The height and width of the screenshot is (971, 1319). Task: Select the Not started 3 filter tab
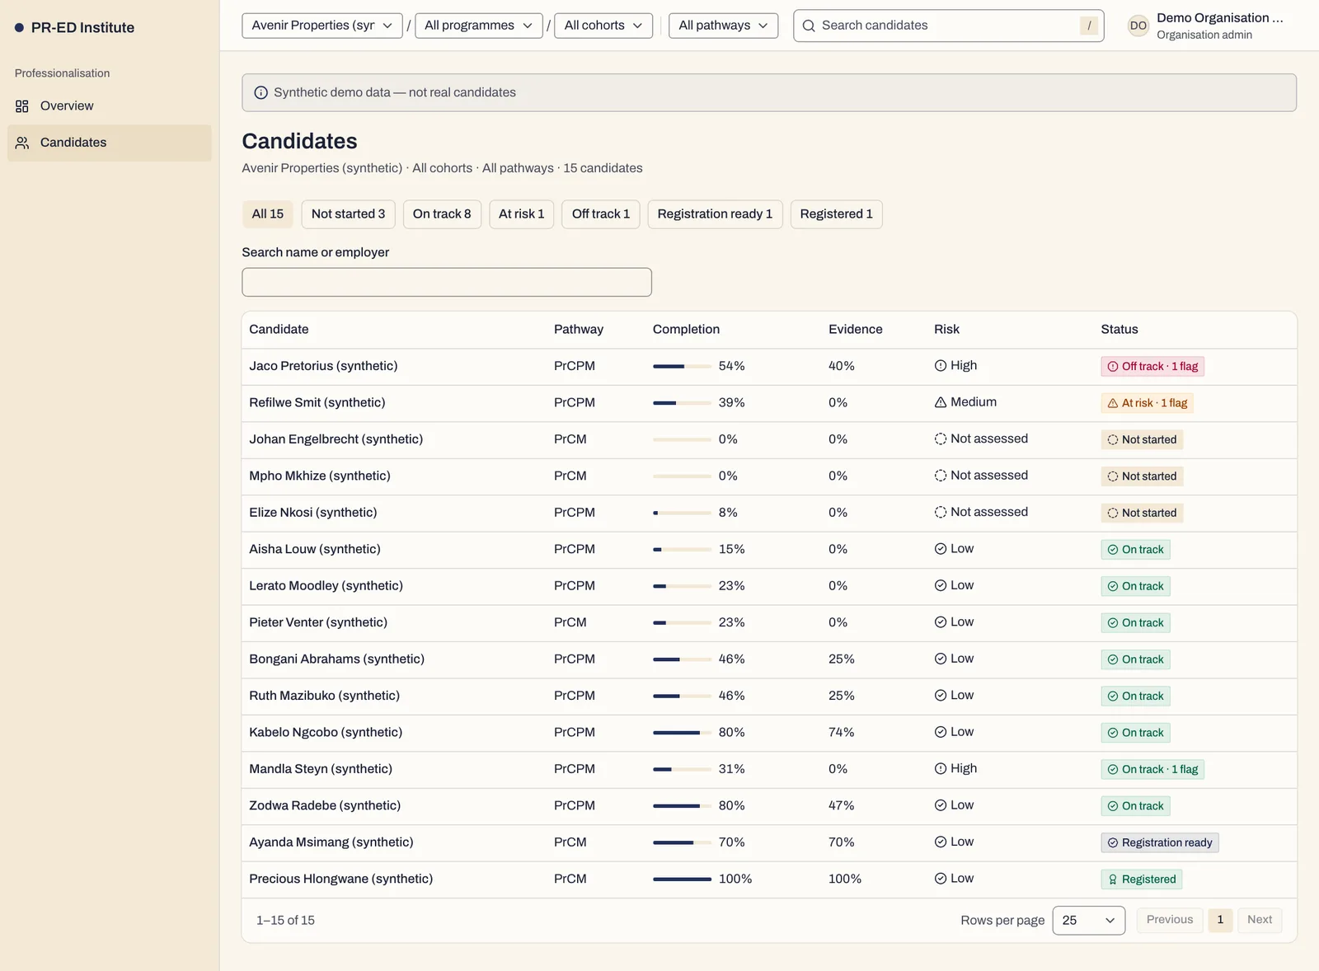tap(348, 214)
